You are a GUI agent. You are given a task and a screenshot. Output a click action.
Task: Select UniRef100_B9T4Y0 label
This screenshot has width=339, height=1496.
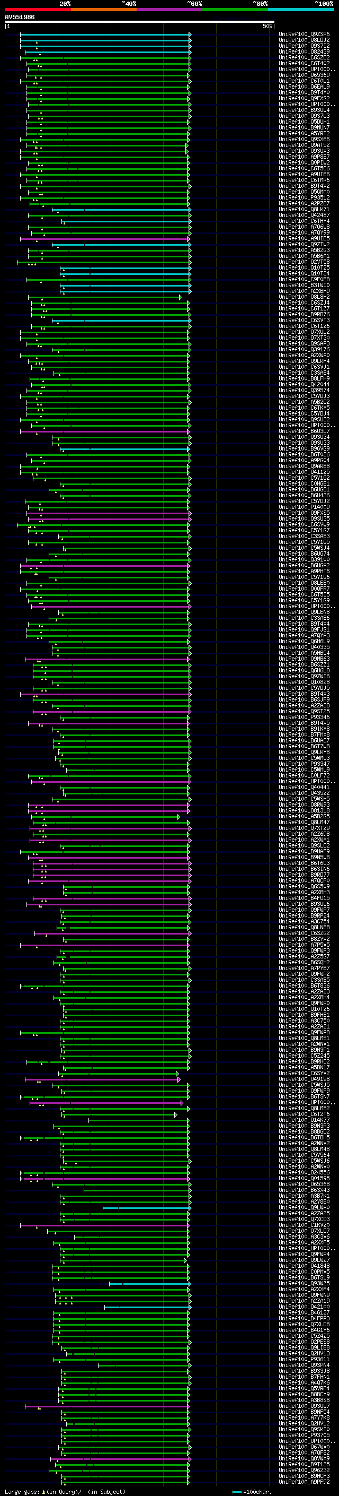point(304,92)
